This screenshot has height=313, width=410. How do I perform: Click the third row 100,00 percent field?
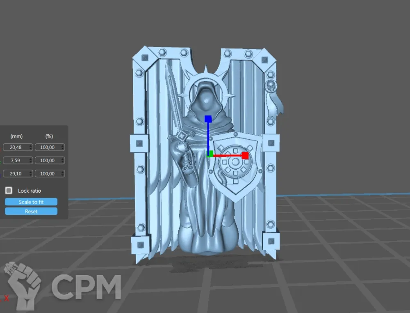coord(47,174)
